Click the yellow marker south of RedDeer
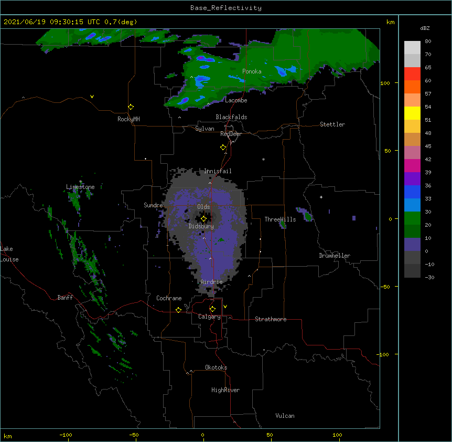This screenshot has height=442, width=452. point(223,148)
